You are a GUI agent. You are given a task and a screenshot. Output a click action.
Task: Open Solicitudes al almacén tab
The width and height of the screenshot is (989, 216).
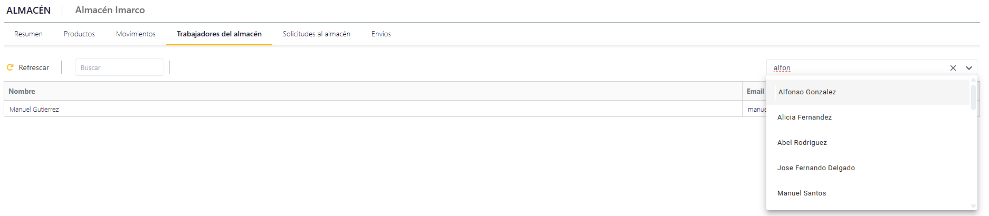[x=317, y=34]
